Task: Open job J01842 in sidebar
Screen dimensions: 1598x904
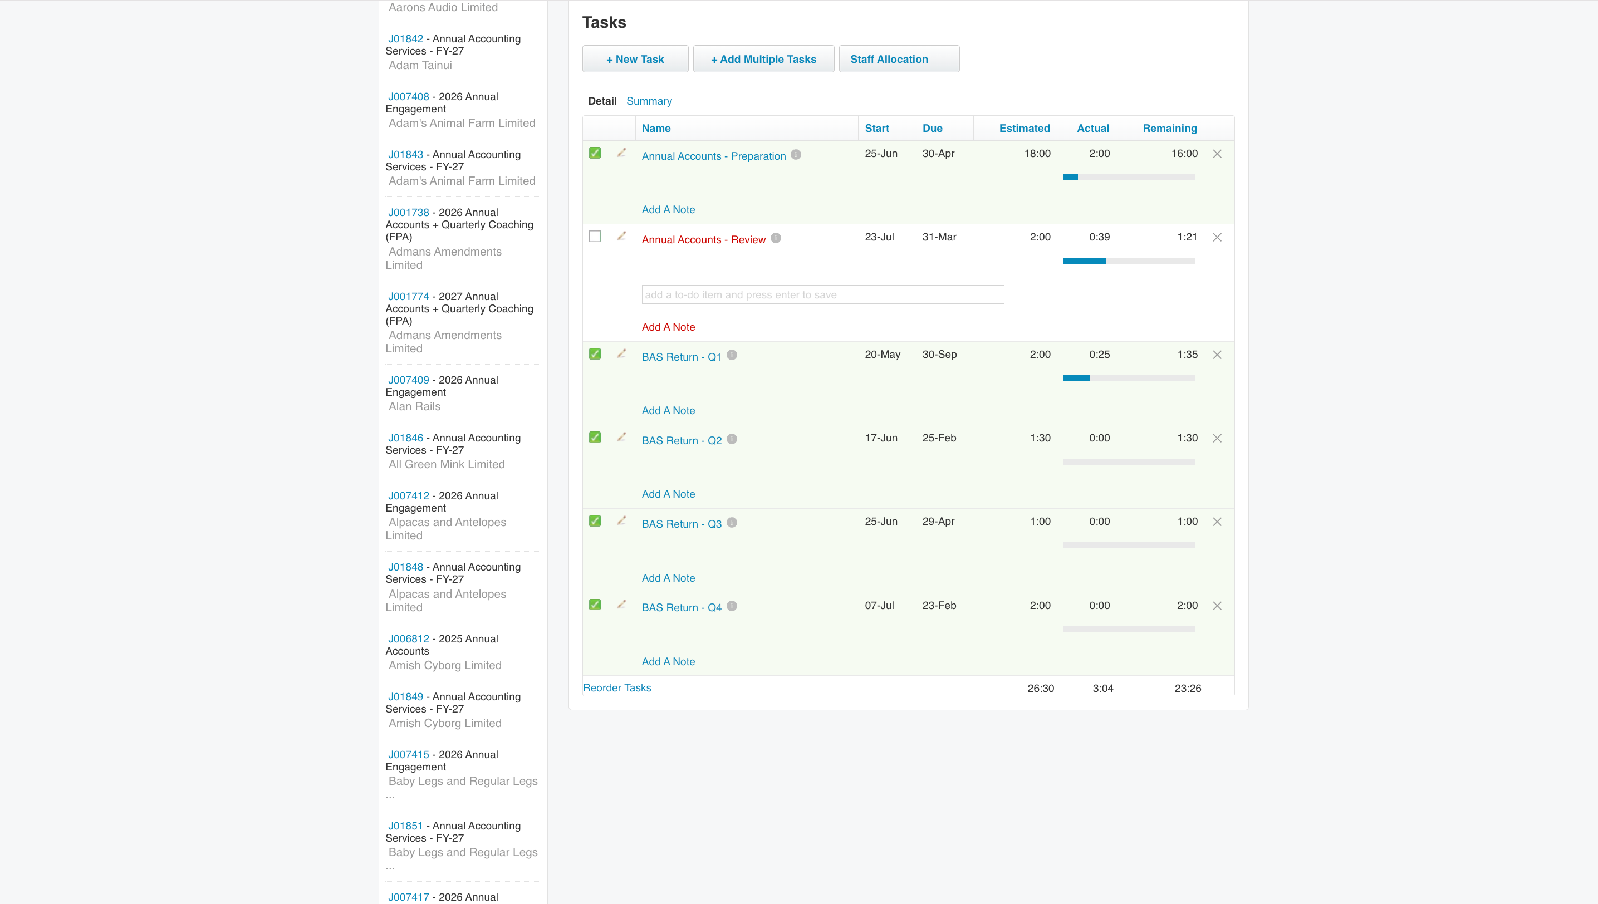Action: coord(405,38)
